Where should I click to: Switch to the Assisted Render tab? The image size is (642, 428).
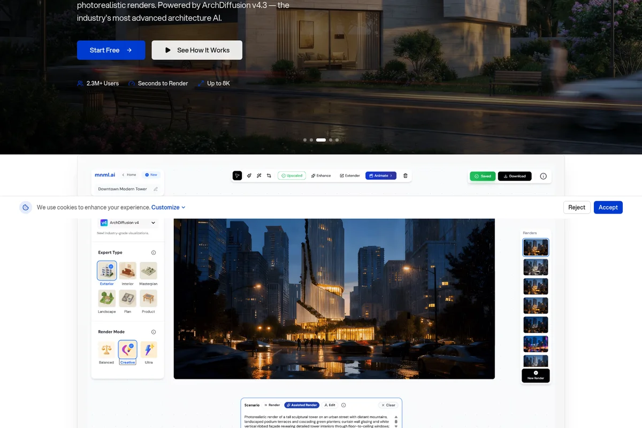click(302, 405)
